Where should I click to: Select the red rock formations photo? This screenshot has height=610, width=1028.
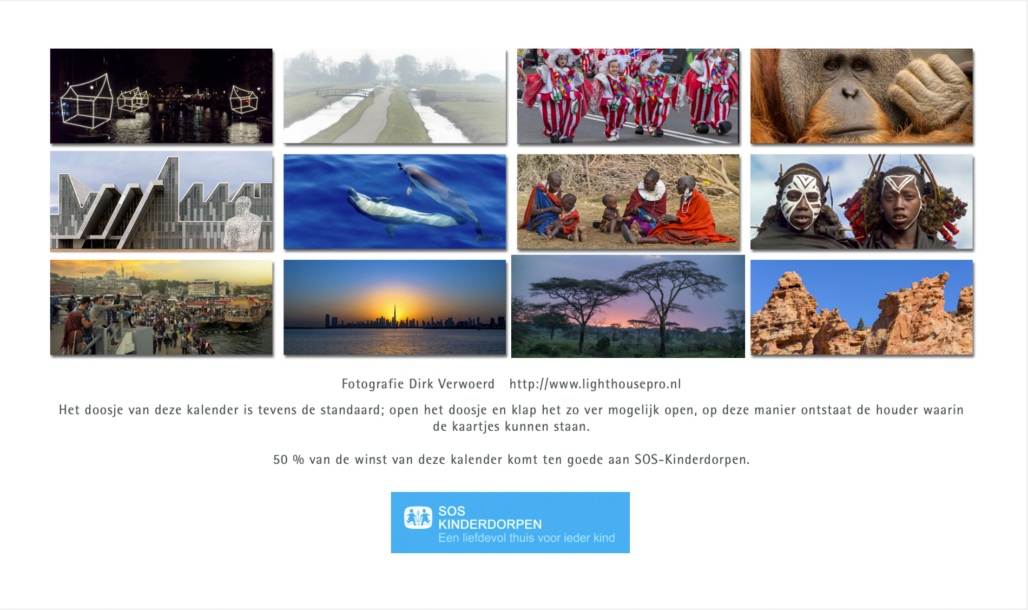tap(861, 307)
